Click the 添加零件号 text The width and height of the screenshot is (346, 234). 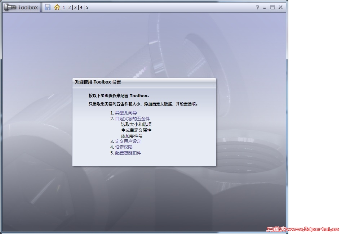pyautogui.click(x=132, y=136)
